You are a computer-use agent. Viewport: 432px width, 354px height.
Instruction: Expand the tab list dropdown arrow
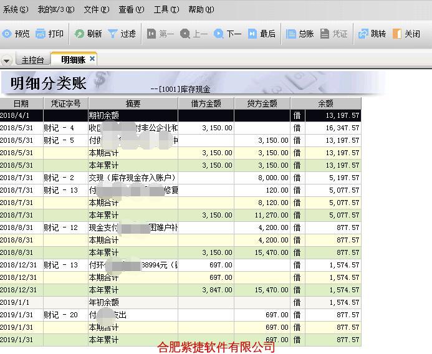pyautogui.click(x=7, y=60)
